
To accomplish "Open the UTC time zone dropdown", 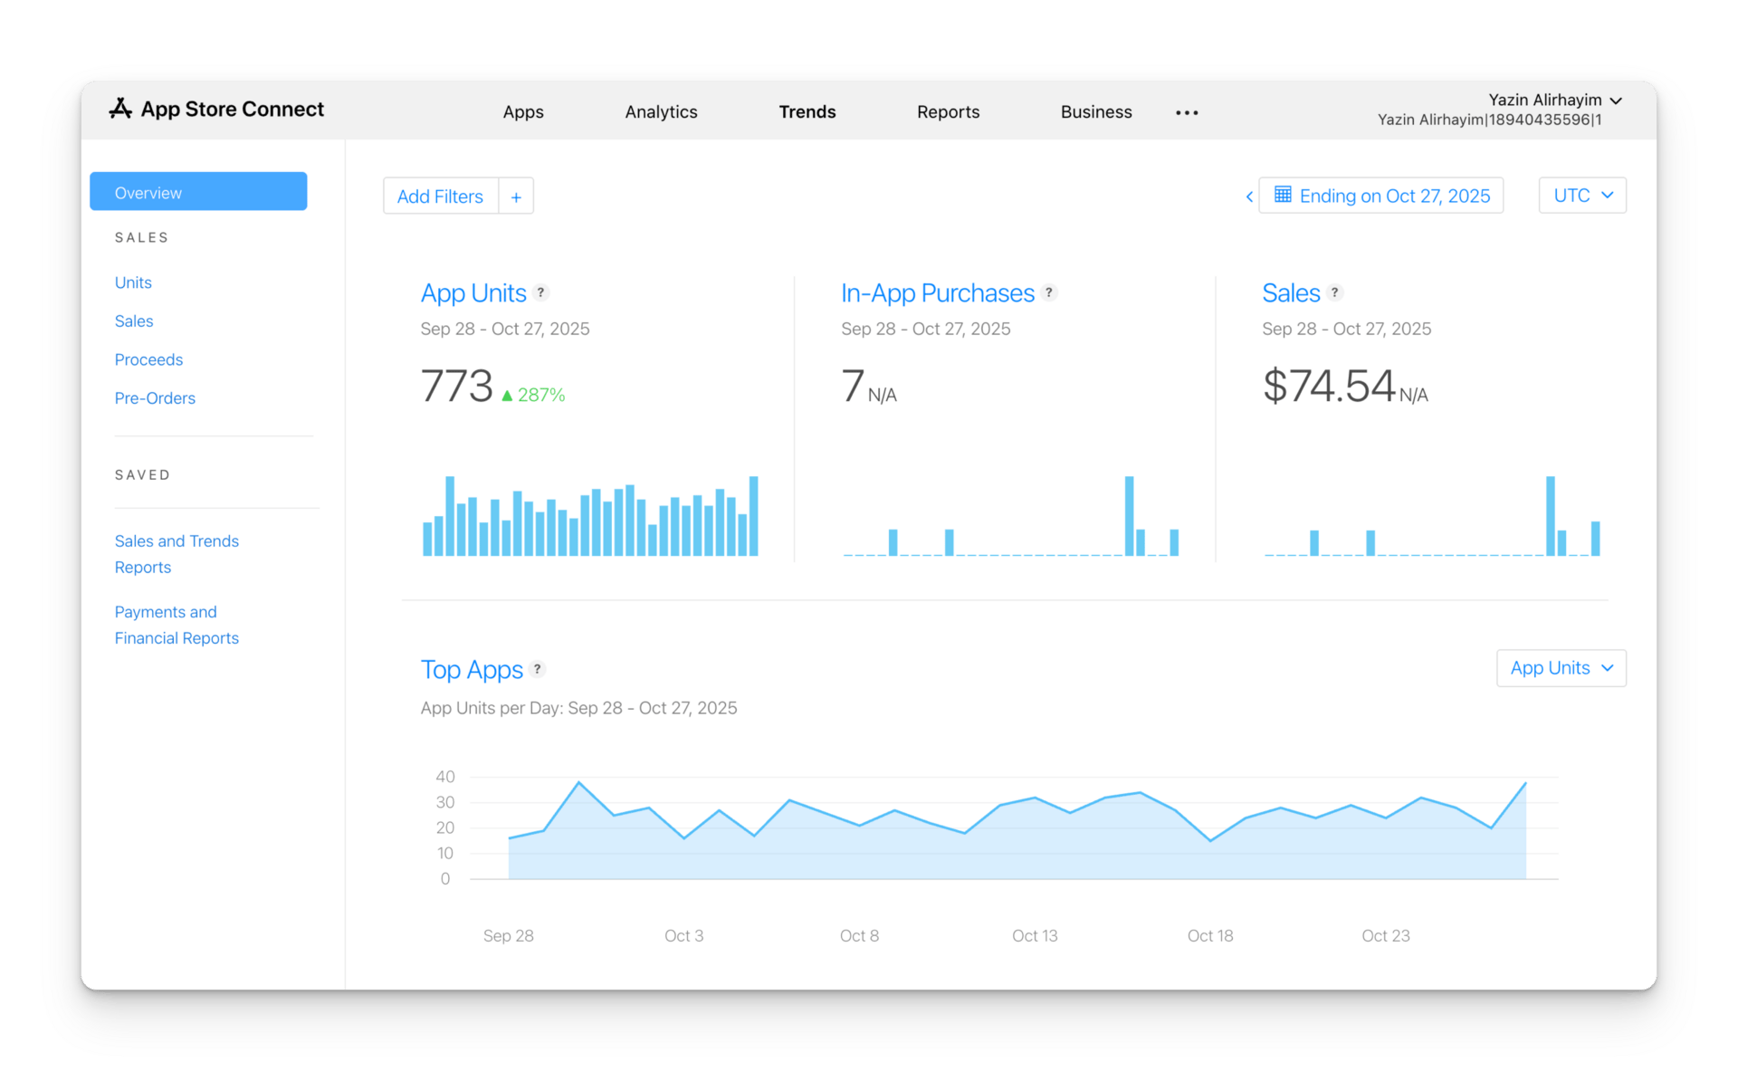I will 1582,196.
